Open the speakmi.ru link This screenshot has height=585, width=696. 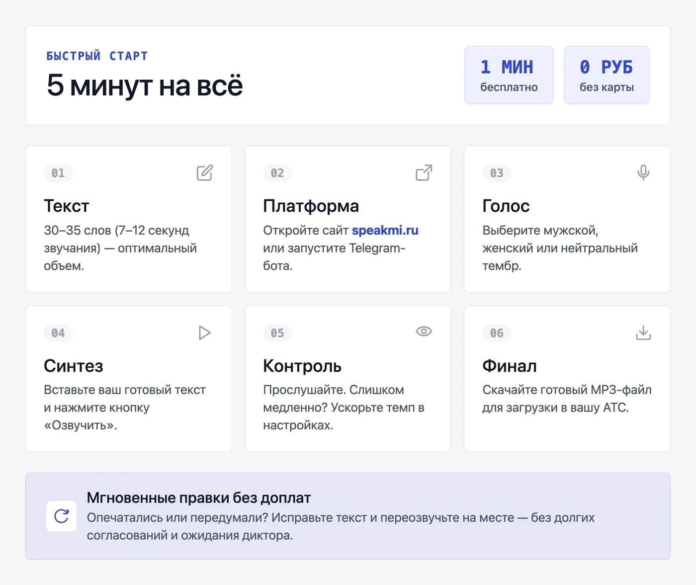385,230
